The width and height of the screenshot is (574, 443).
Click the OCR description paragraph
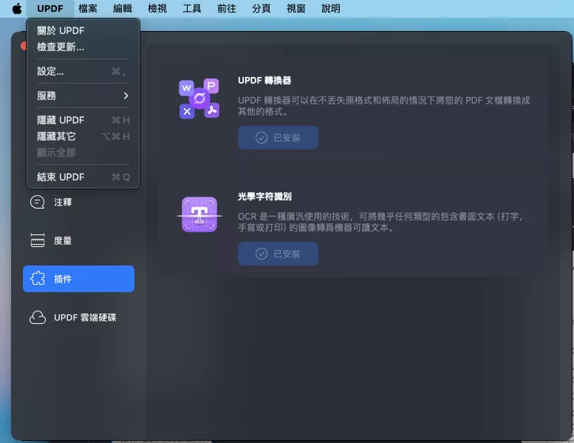coord(380,222)
